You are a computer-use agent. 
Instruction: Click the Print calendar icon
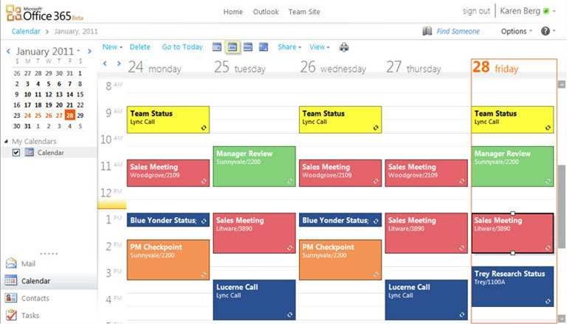click(344, 47)
